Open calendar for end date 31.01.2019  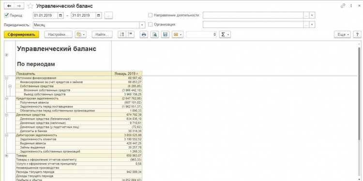(99, 15)
